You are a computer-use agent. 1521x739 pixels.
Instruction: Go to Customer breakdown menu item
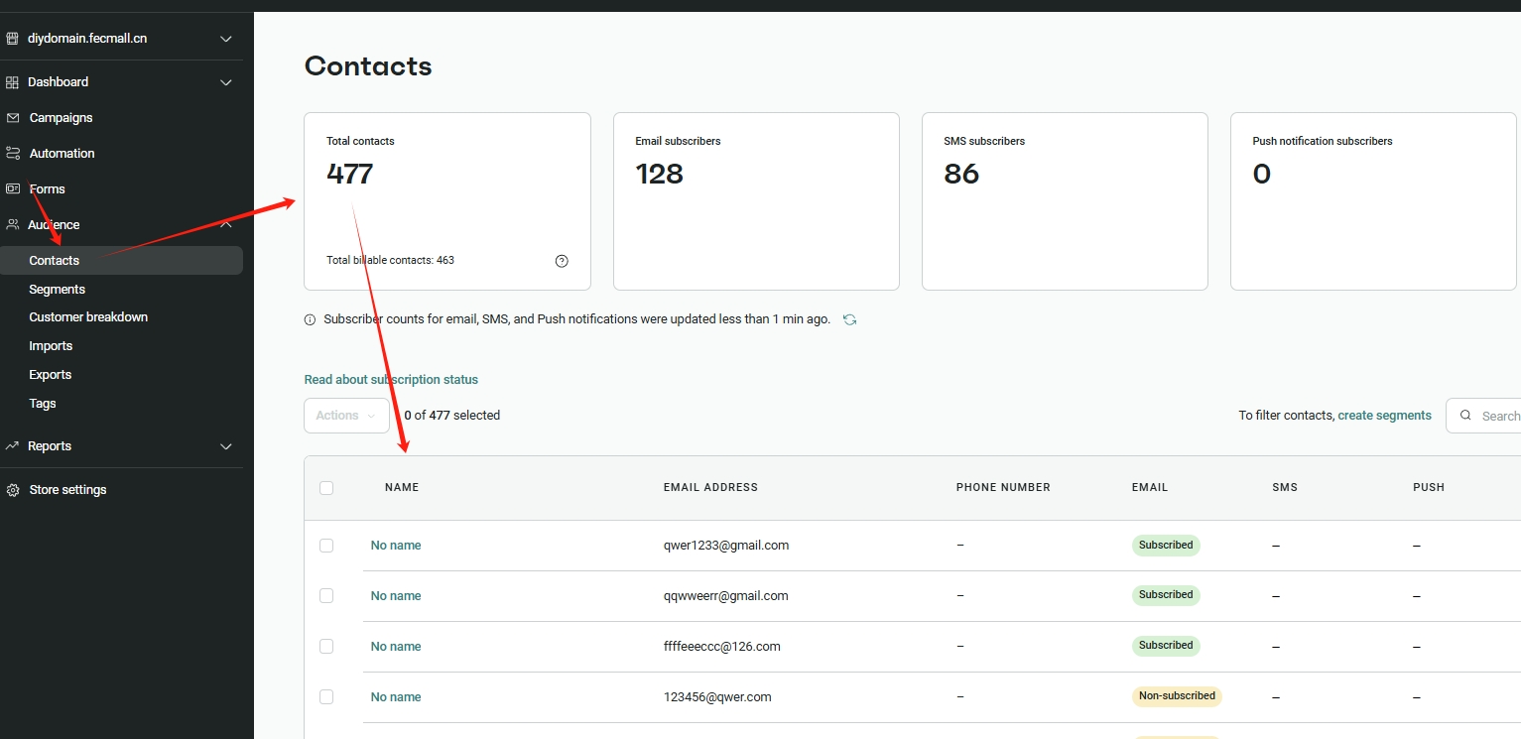tap(88, 317)
